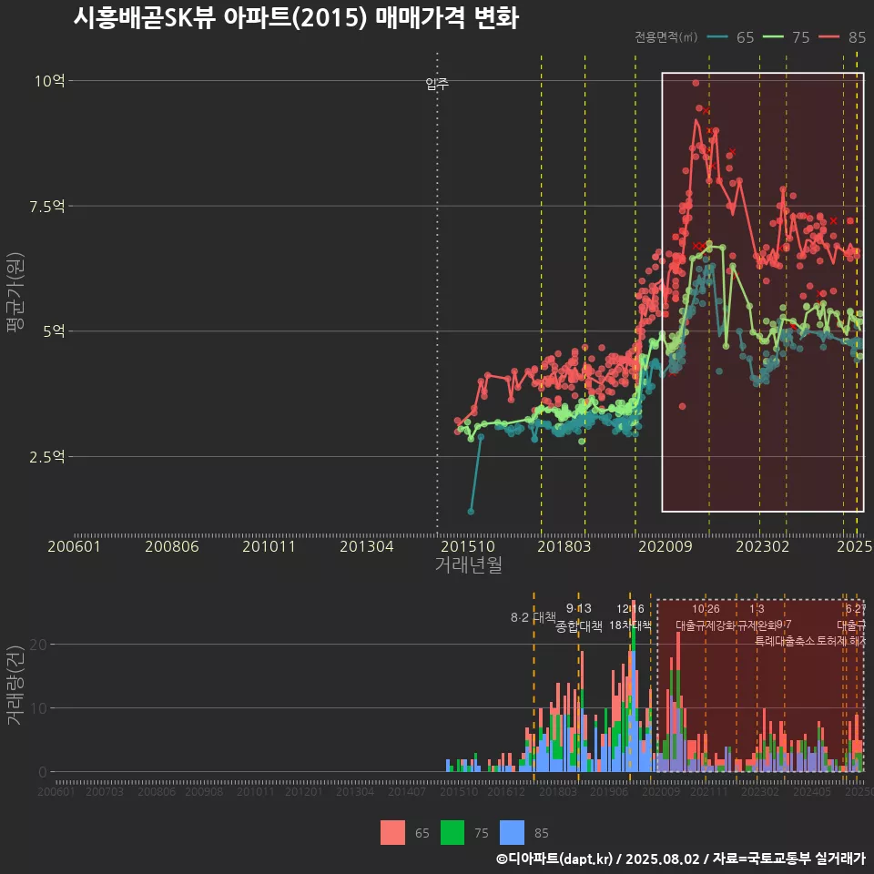Viewport: 874px width, 874px height.
Task: Click 202302 on the price chart x-axis
Action: 763,546
